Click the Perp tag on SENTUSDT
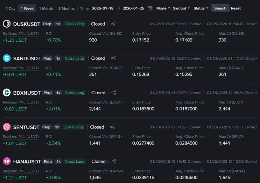This screenshot has width=260, height=183. [46, 127]
